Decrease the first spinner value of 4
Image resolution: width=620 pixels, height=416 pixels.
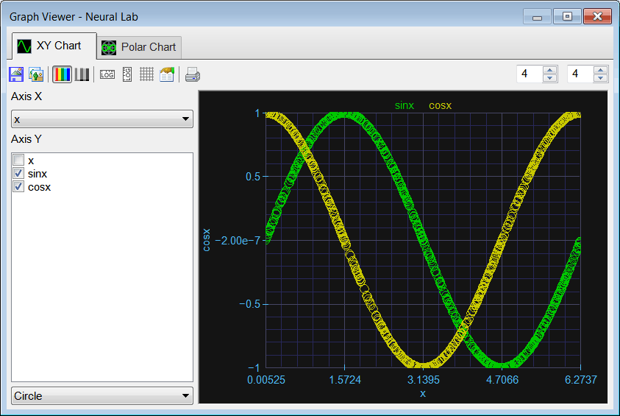click(x=550, y=78)
